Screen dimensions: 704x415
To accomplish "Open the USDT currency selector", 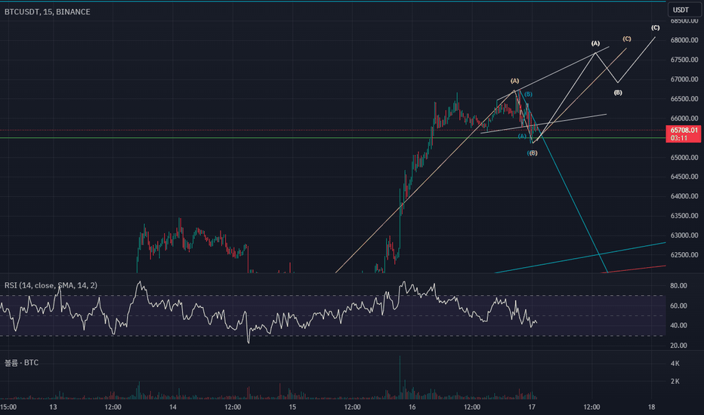I will pos(681,10).
